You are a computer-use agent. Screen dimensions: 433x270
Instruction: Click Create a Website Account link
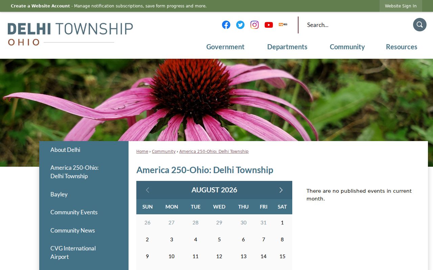pyautogui.click(x=40, y=6)
